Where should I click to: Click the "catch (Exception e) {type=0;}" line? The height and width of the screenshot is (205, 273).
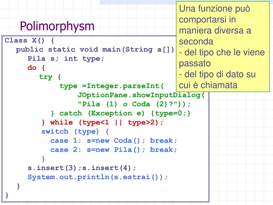121,113
